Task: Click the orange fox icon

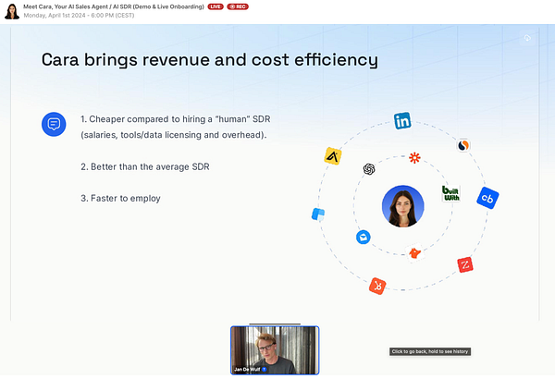Action: click(414, 252)
